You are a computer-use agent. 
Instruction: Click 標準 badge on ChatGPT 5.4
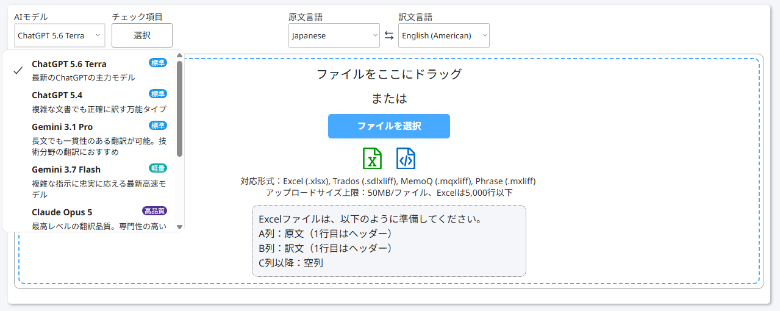pos(158,93)
